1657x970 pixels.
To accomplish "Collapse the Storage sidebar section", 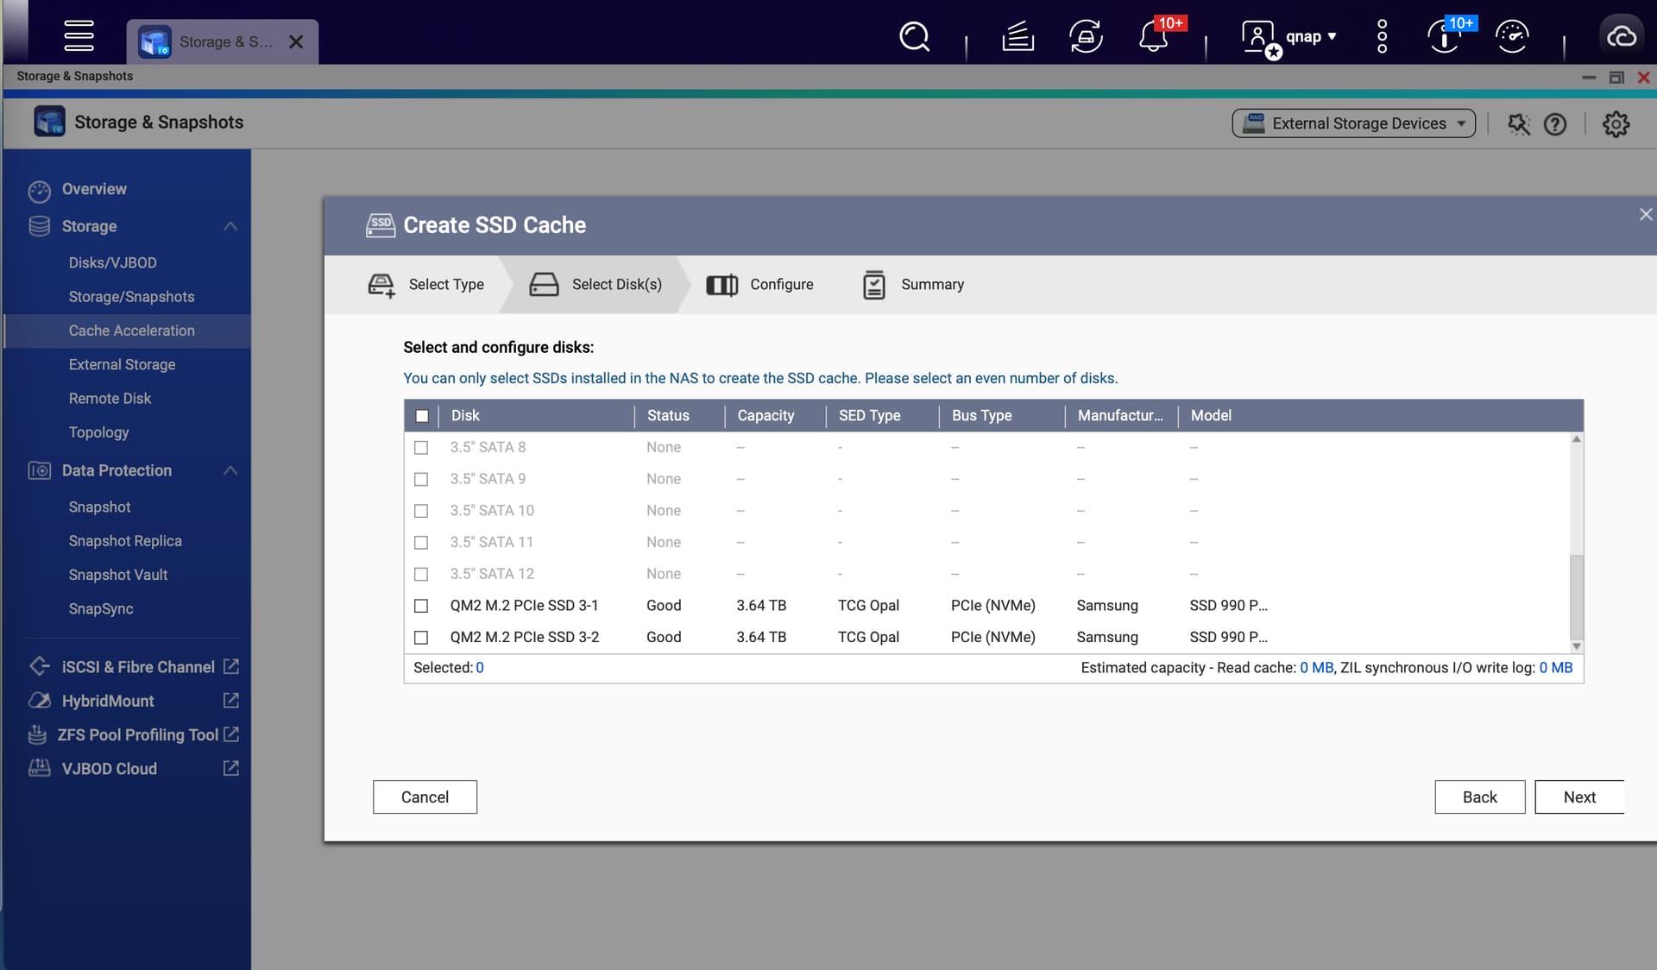I will [230, 226].
